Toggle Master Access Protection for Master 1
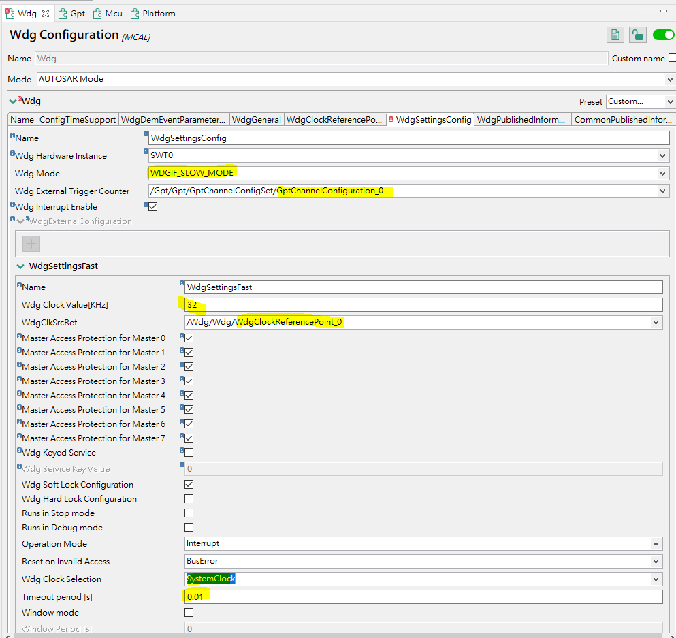Screen dimensions: 676x638 [189, 352]
